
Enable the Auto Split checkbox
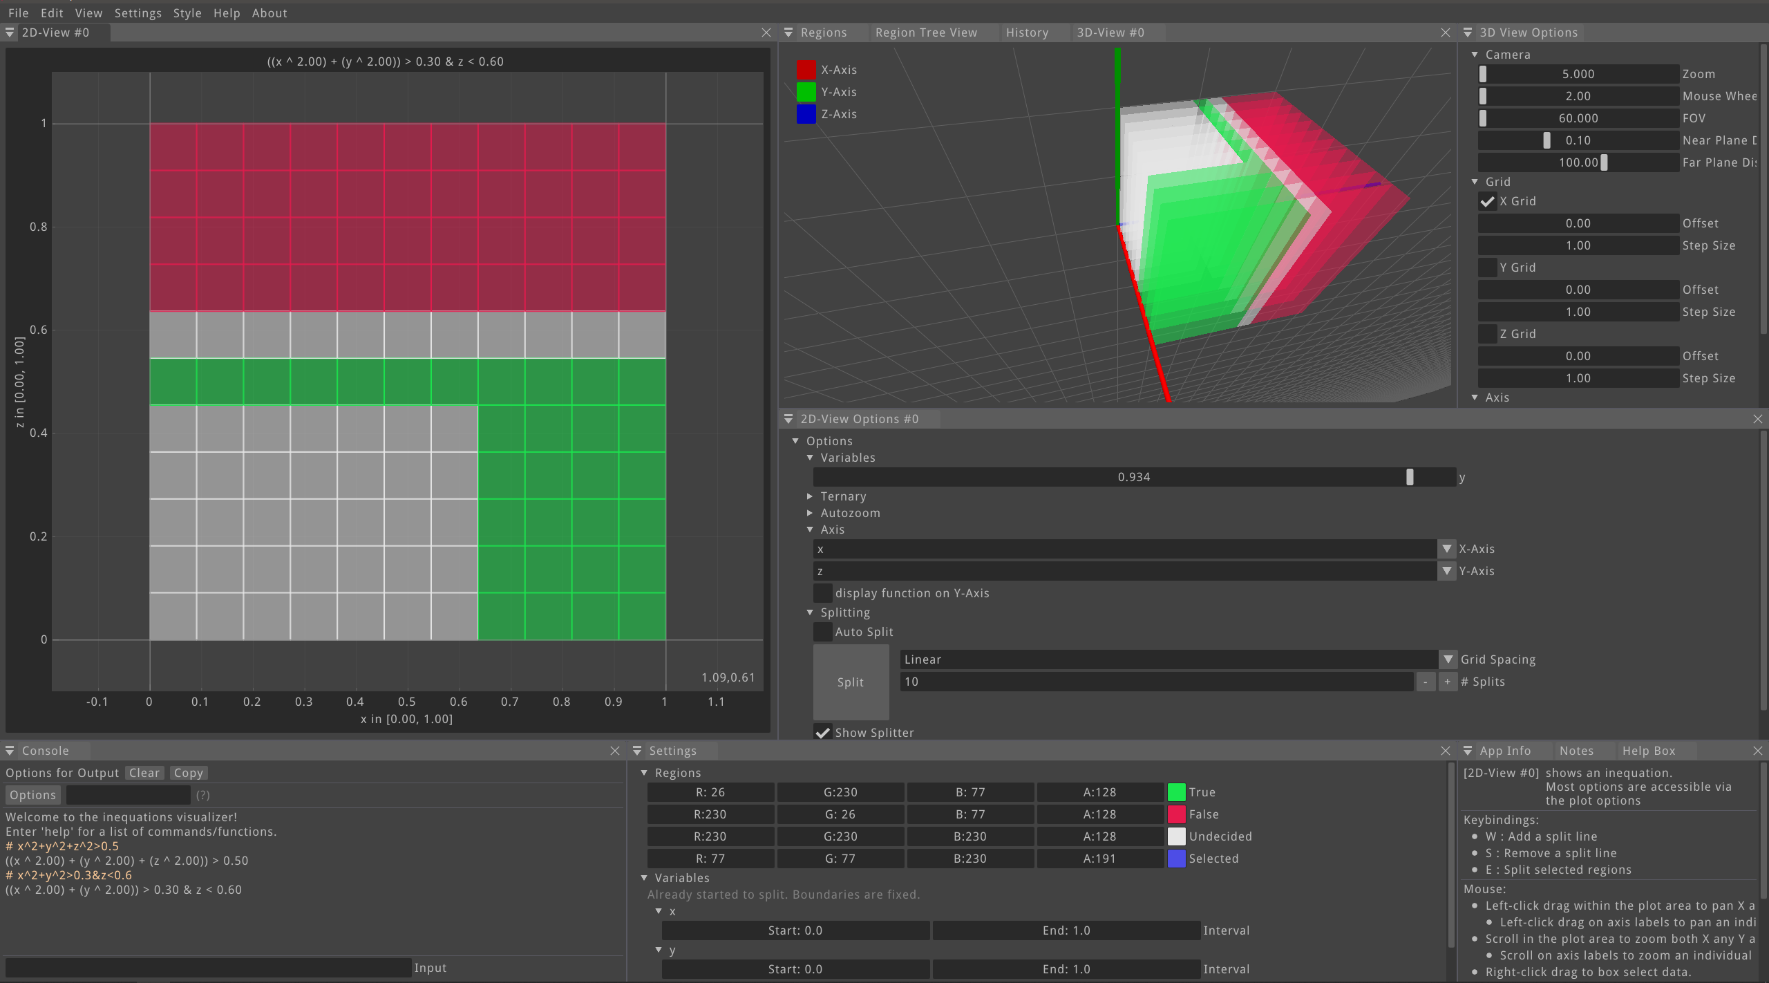pos(822,632)
